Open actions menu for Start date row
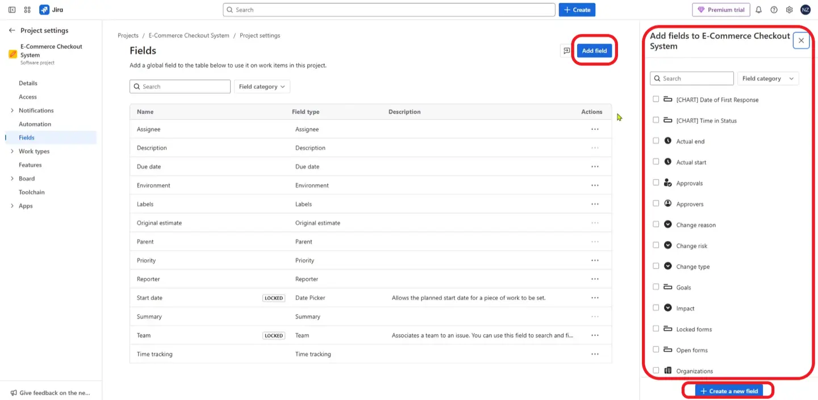Image resolution: width=818 pixels, height=400 pixels. tap(595, 298)
